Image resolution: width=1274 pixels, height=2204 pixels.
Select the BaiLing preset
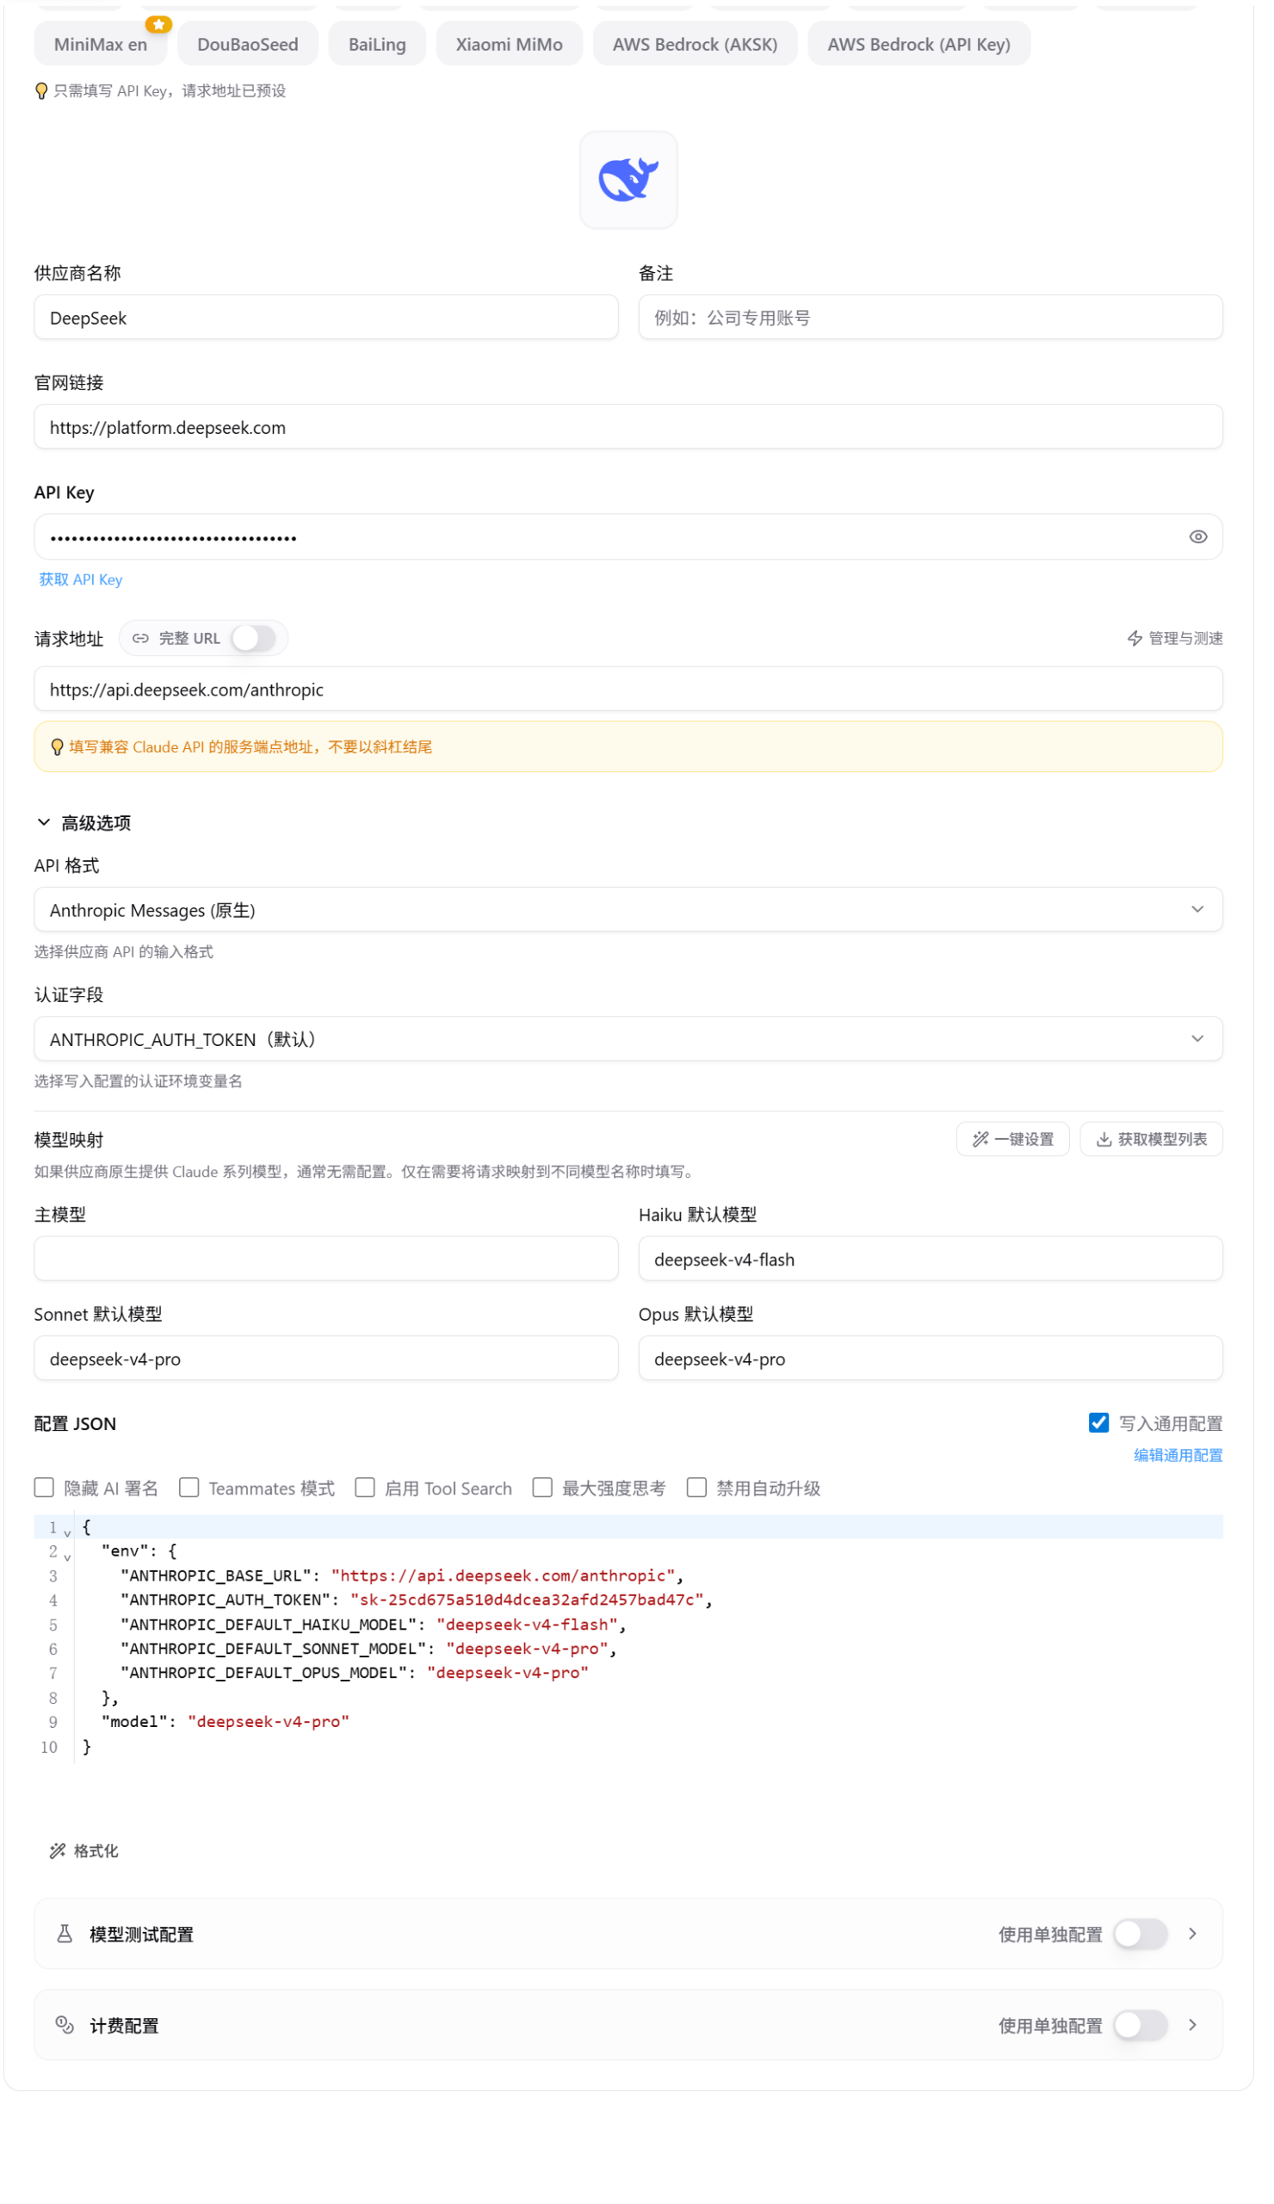[377, 44]
